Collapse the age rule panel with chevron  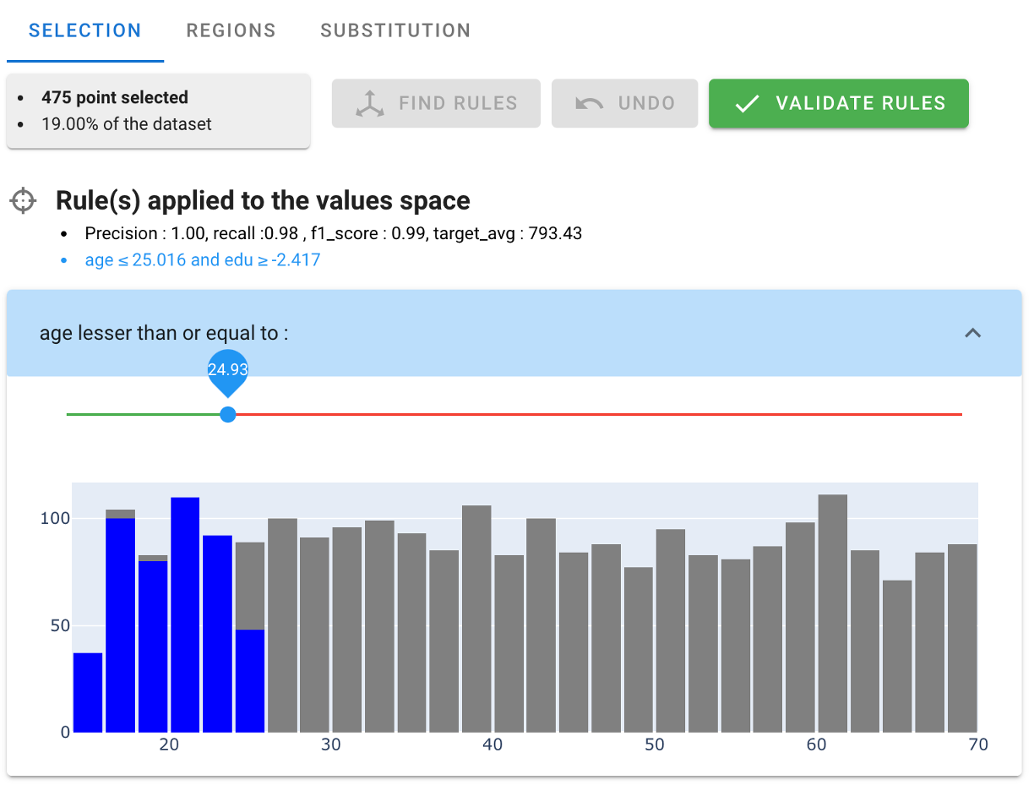click(x=973, y=333)
